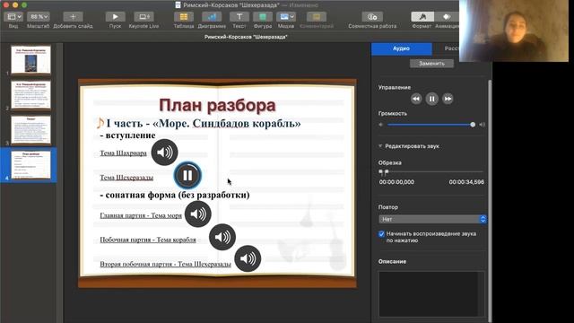Click Вторая побочная партия - Тема Шехеразады text
The image size is (574, 323).
point(165,264)
